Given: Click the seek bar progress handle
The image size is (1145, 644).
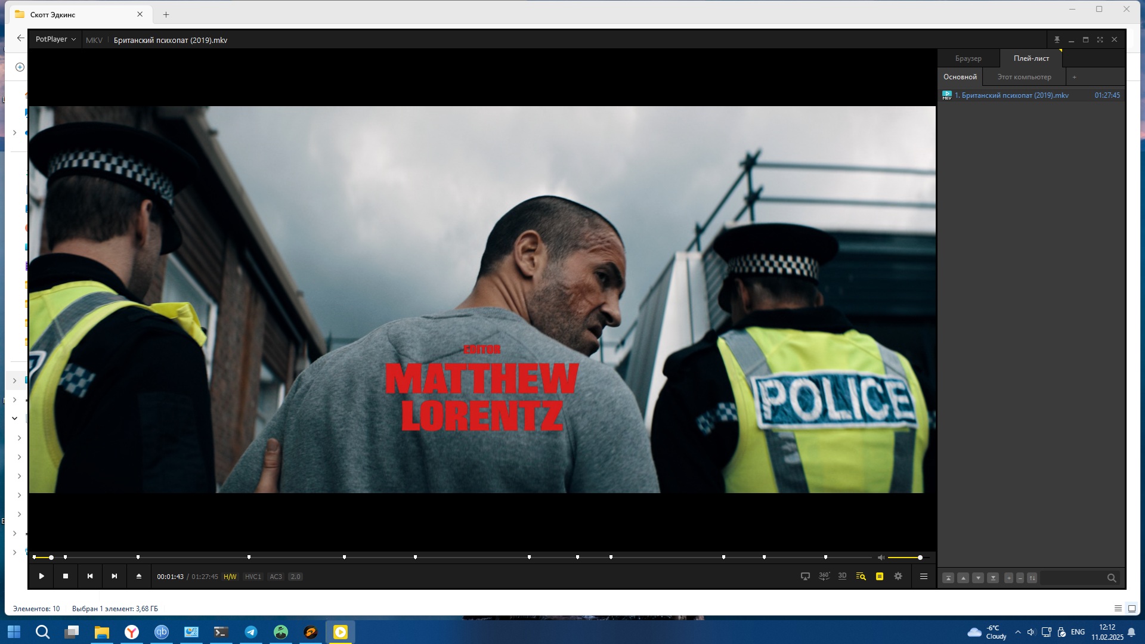Looking at the screenshot, I should coord(51,558).
